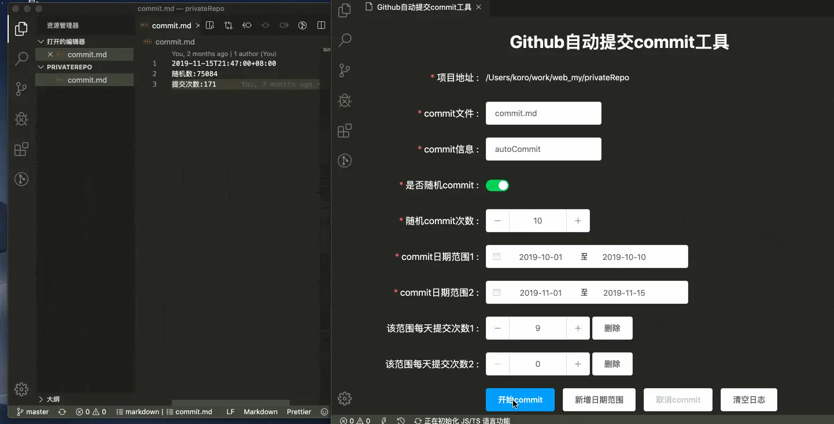Toggle the 是否随机commit switch
Image resolution: width=834 pixels, height=424 pixels.
(x=497, y=185)
